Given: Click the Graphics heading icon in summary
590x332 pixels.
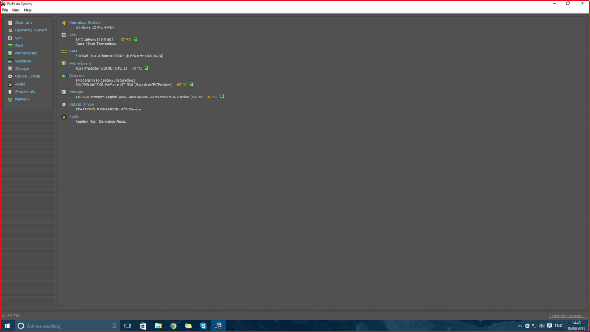Looking at the screenshot, I should [64, 75].
